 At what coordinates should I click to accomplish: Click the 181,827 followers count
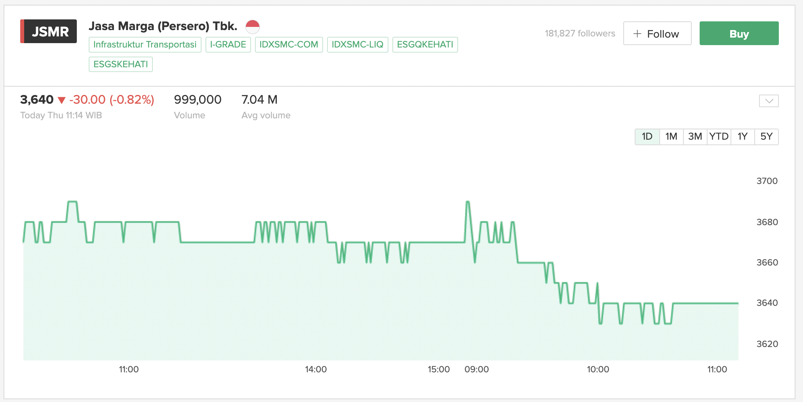(x=580, y=34)
